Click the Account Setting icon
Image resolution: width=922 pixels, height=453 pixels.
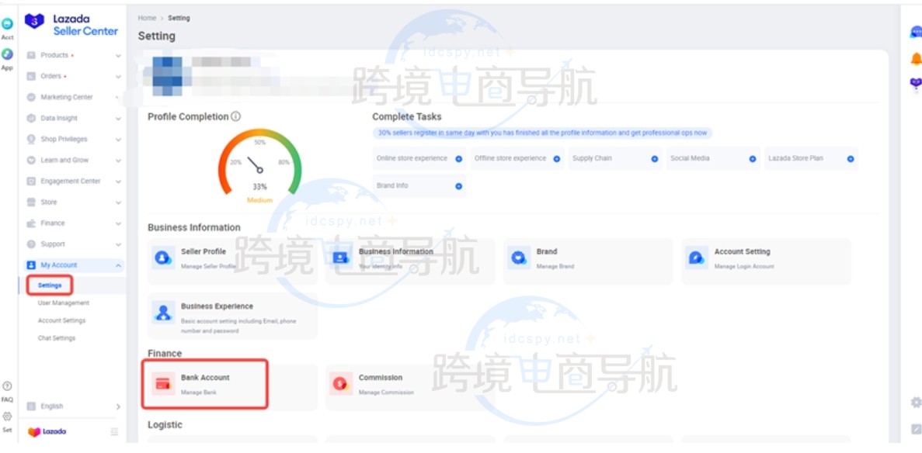coord(696,258)
